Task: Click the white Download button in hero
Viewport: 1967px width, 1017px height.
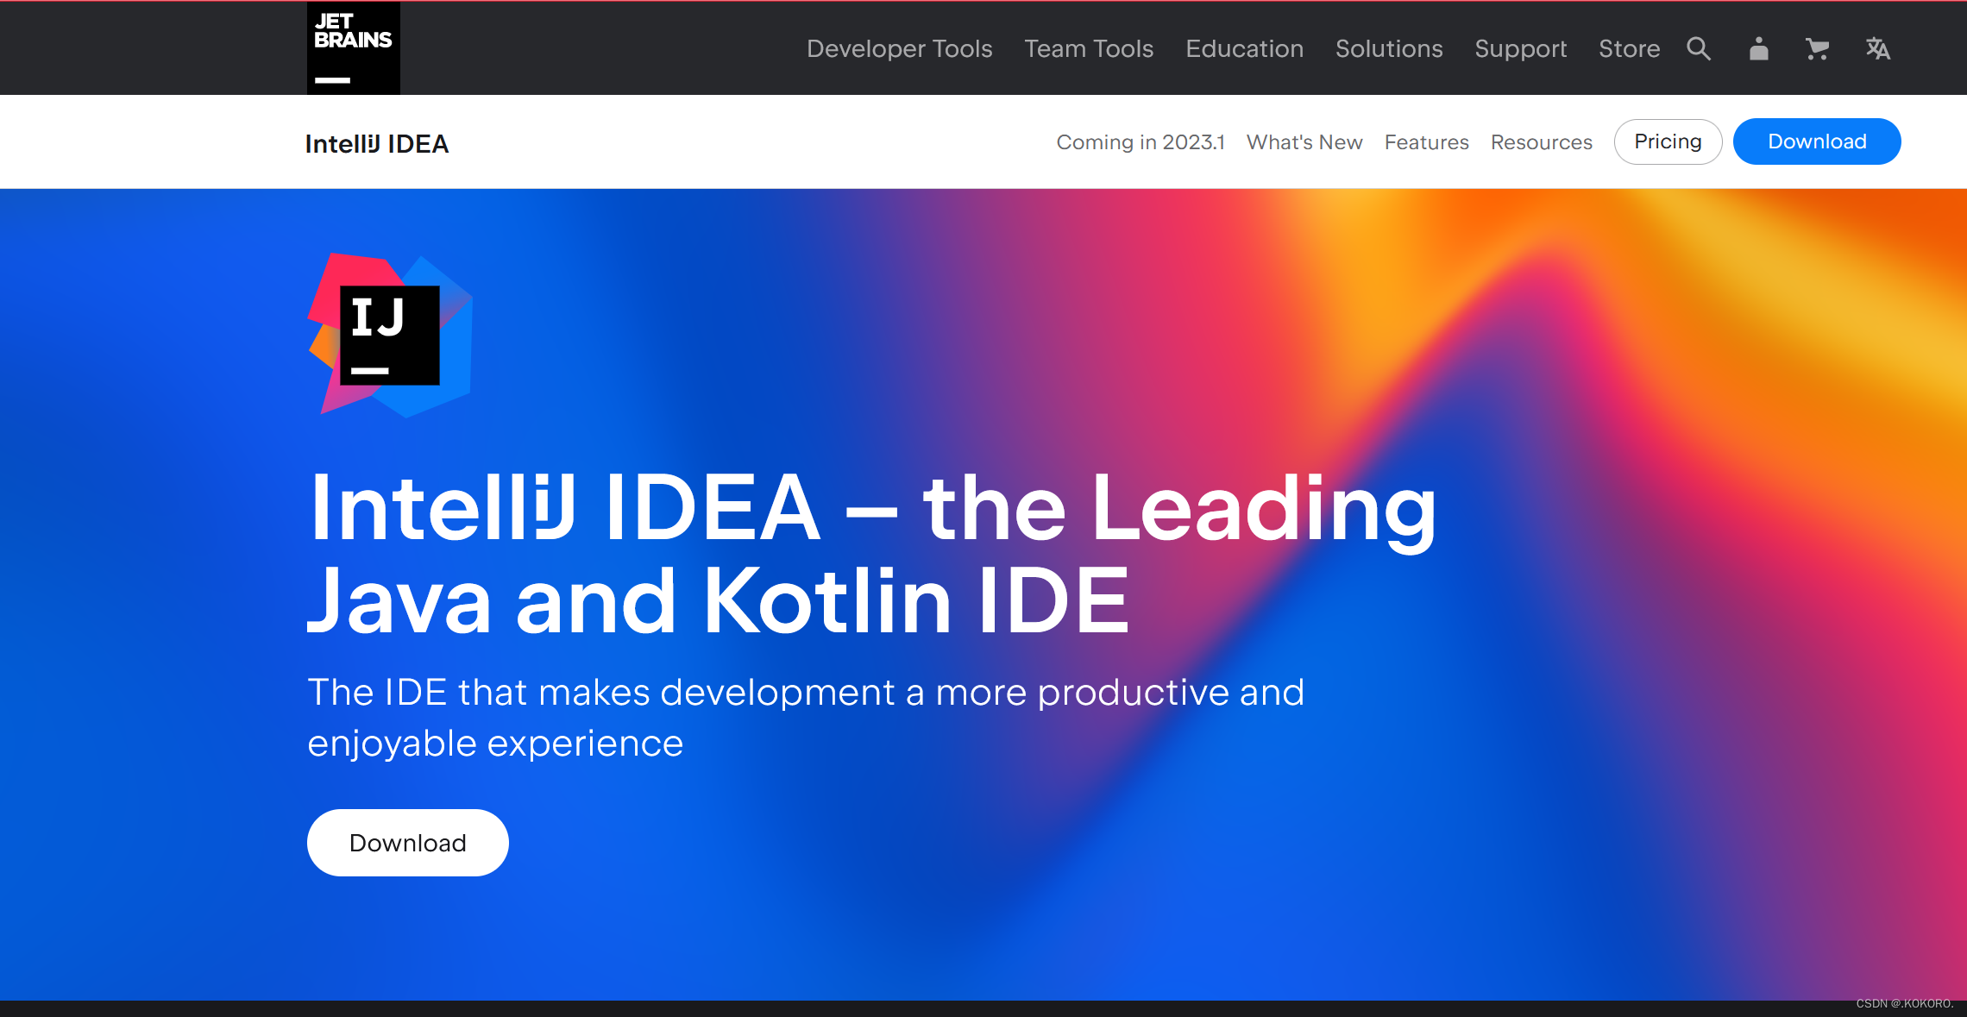Action: (x=407, y=843)
